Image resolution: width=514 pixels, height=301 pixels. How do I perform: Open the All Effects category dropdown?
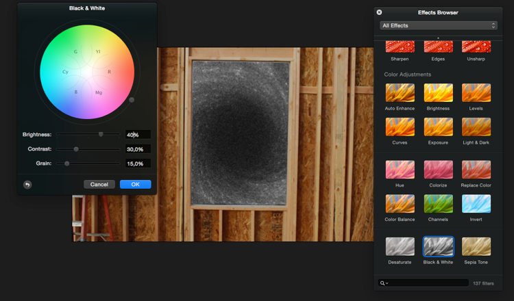pyautogui.click(x=439, y=25)
